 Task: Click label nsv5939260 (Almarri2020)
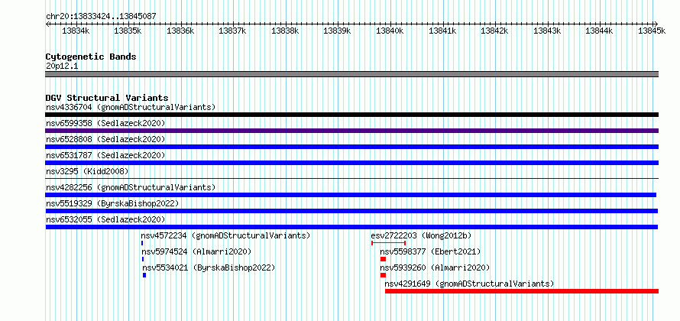tap(435, 267)
